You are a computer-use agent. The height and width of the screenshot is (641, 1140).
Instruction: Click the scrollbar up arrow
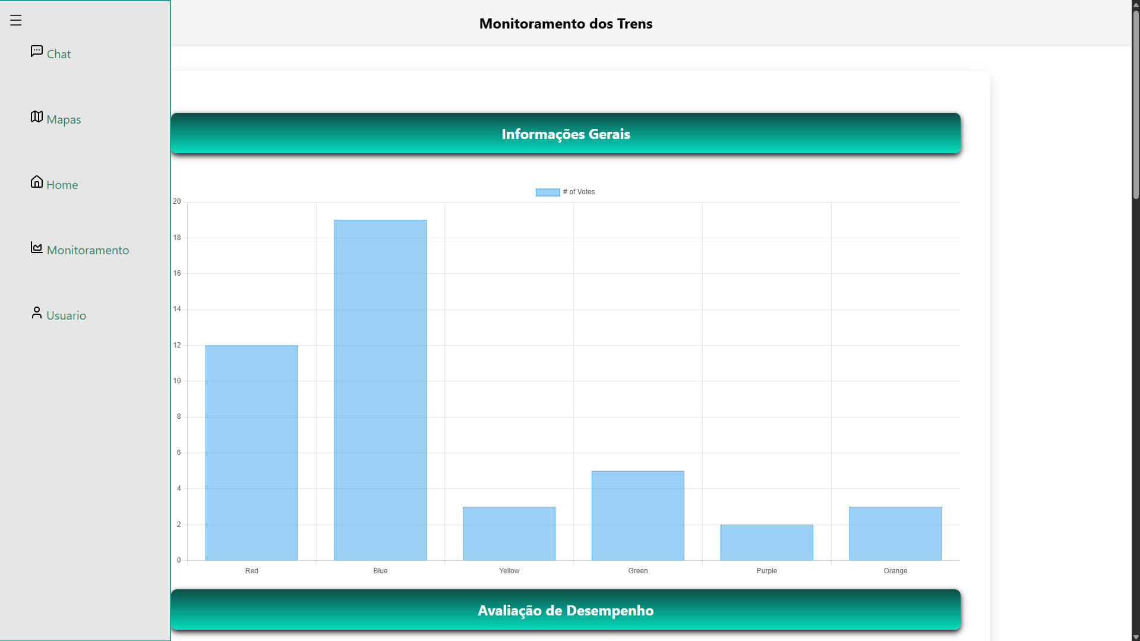click(x=1135, y=4)
